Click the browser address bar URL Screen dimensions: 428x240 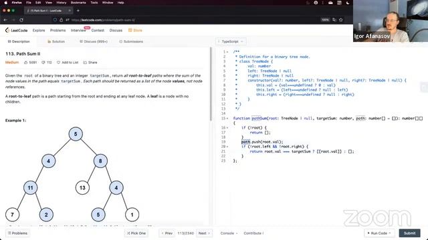pyautogui.click(x=103, y=20)
